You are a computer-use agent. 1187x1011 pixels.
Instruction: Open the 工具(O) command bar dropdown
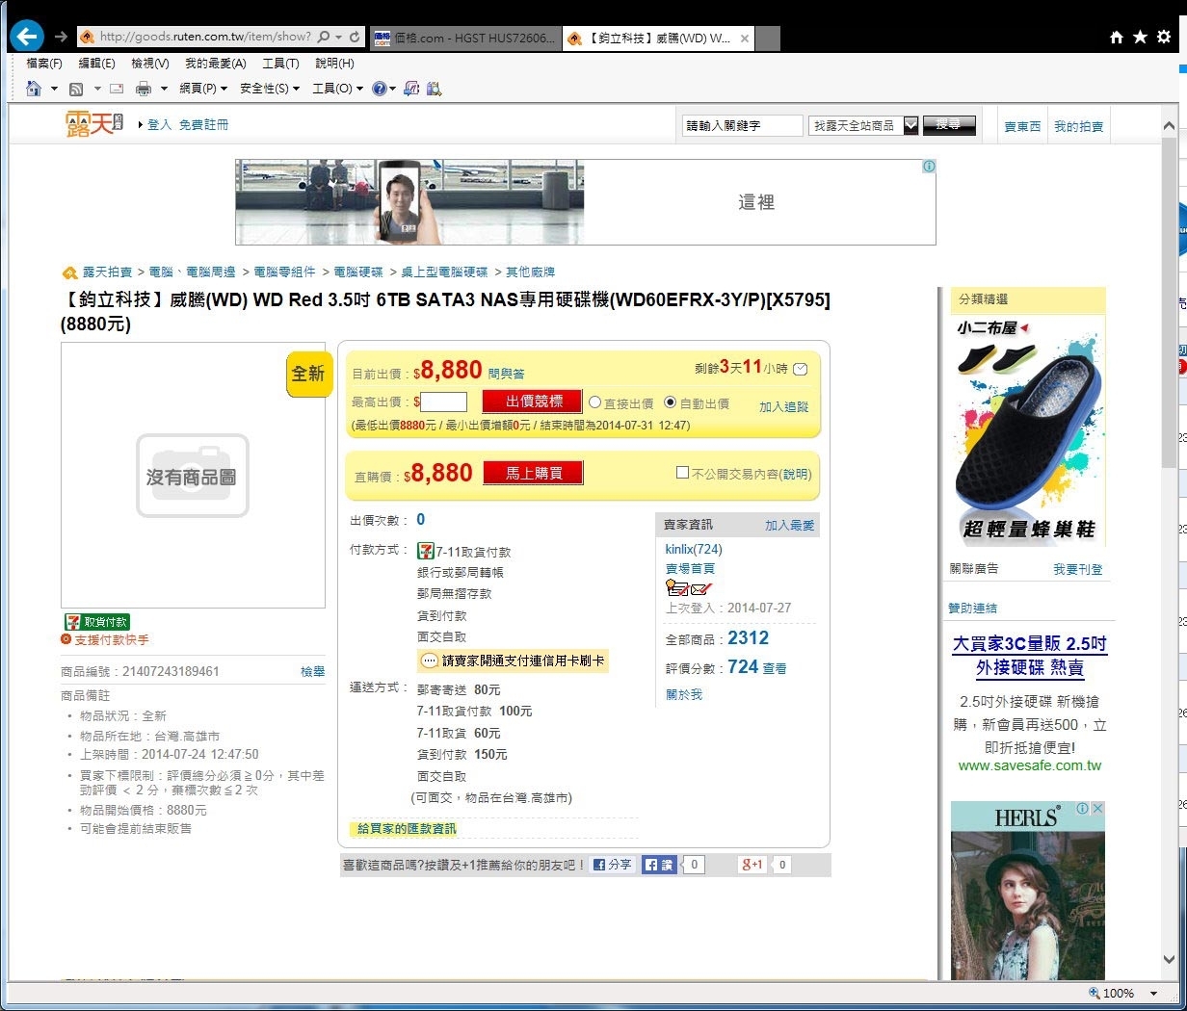coord(337,89)
